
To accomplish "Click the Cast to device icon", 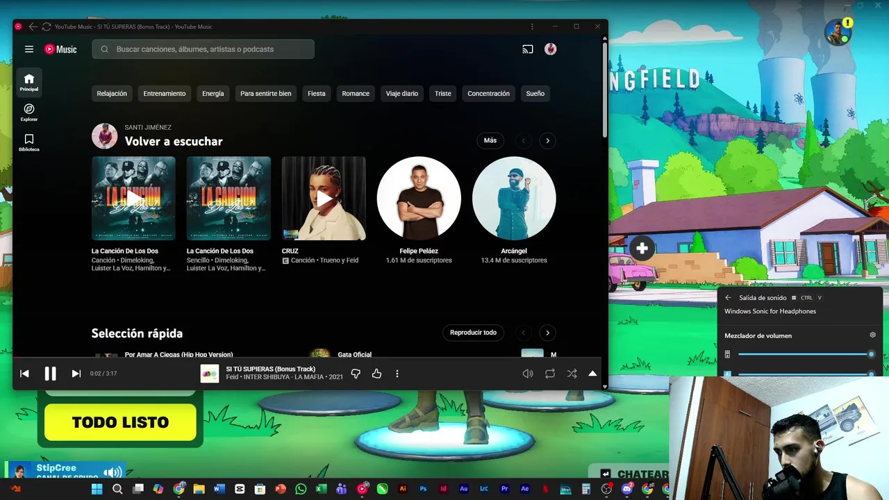I will pyautogui.click(x=528, y=49).
